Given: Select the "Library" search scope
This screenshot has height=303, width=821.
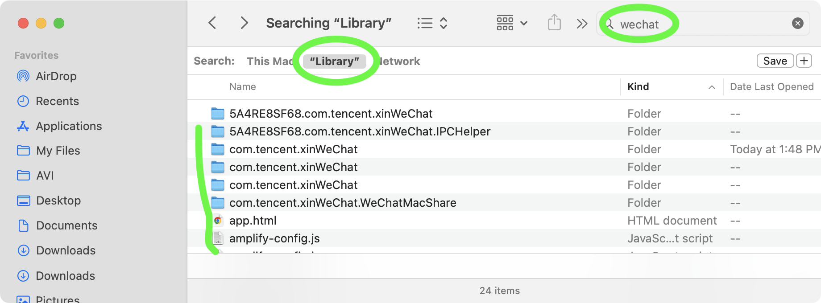Looking at the screenshot, I should tap(334, 61).
